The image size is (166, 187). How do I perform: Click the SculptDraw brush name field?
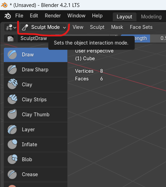tap(33, 39)
